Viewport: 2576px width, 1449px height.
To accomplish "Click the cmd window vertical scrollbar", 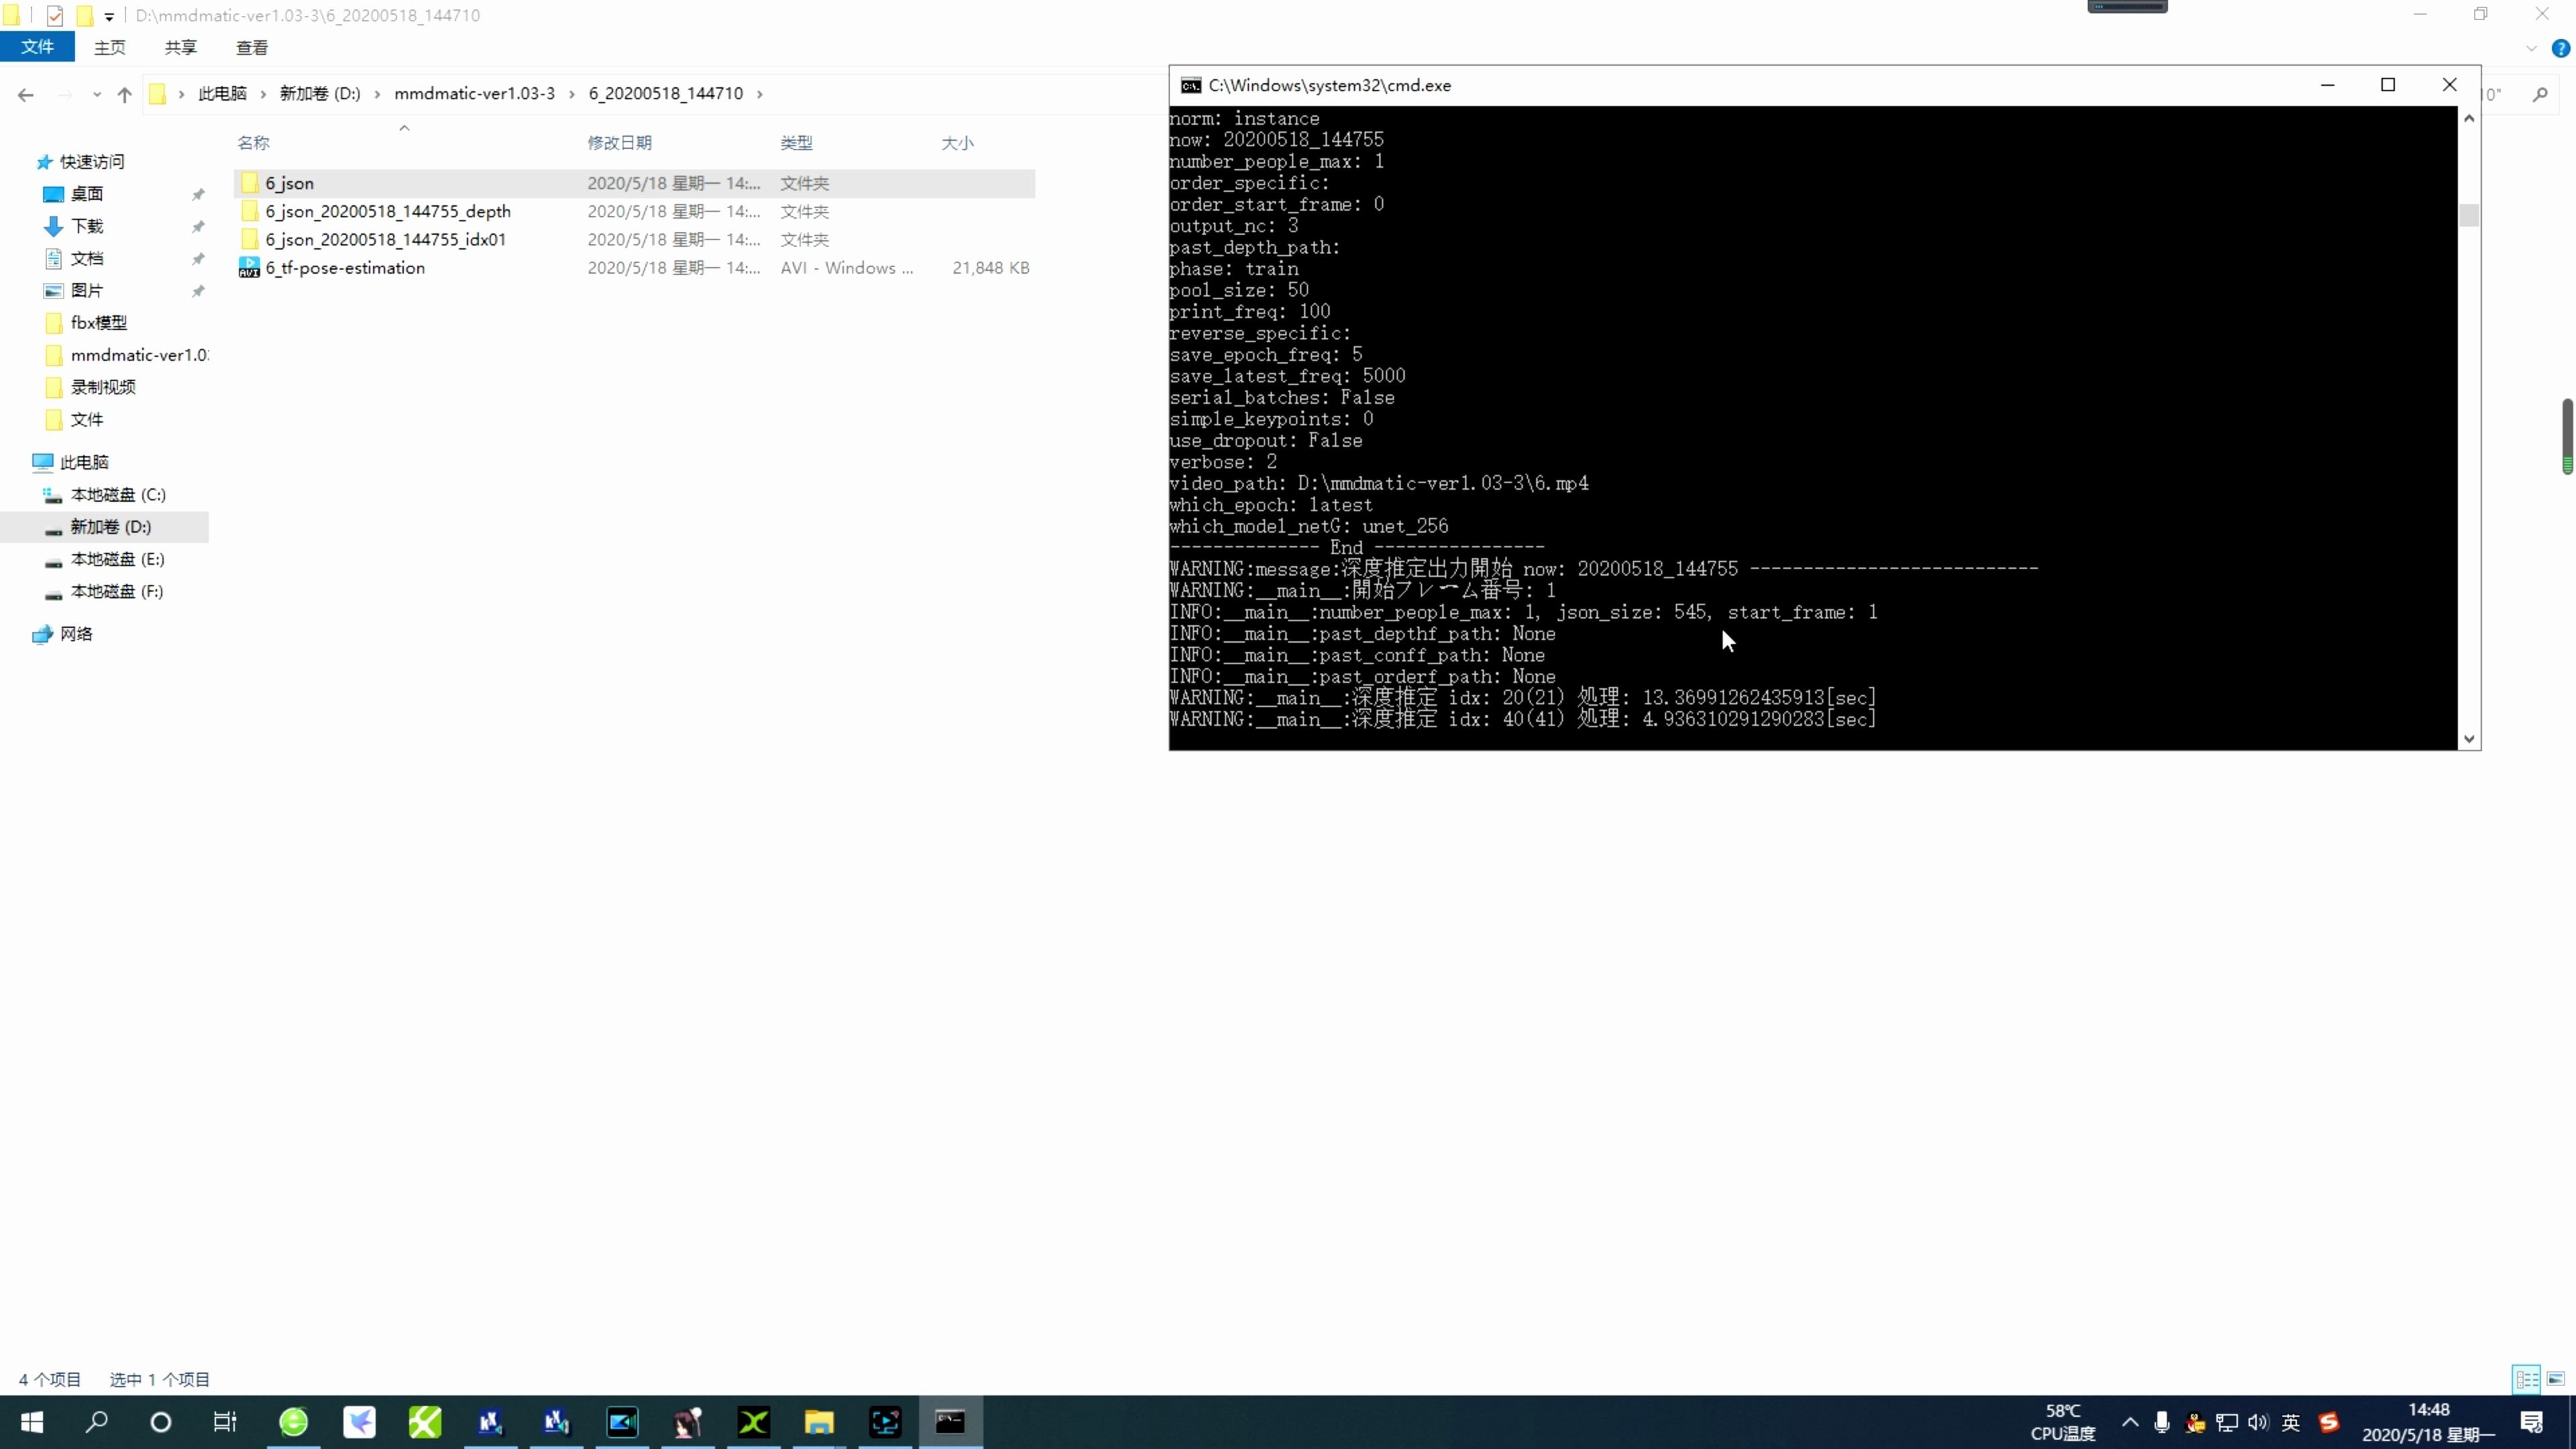I will click(x=2468, y=215).
